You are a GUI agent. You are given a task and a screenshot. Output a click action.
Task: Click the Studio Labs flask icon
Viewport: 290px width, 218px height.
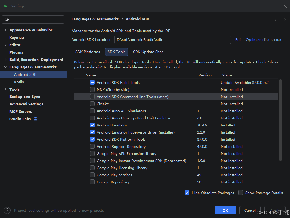point(36,119)
